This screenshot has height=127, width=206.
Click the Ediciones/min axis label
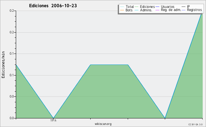[x=3, y=65]
